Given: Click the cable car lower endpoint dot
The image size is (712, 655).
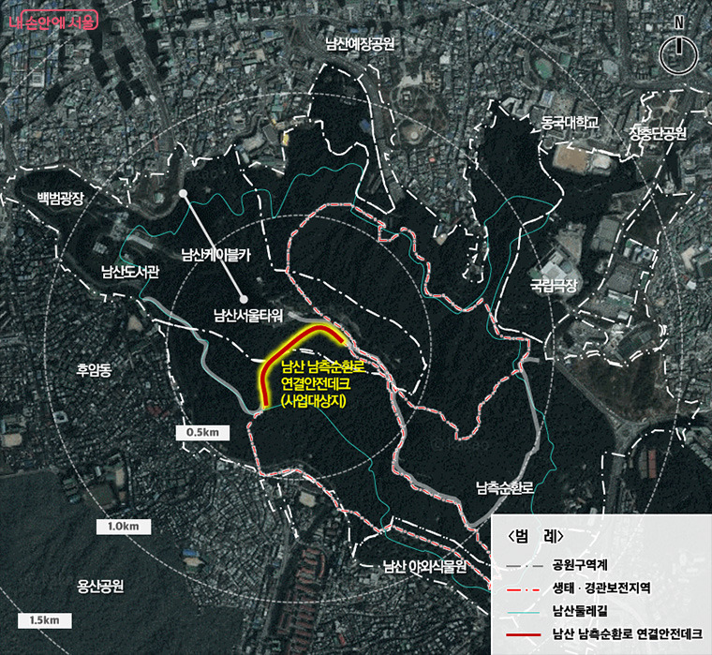Looking at the screenshot, I should tap(244, 299).
